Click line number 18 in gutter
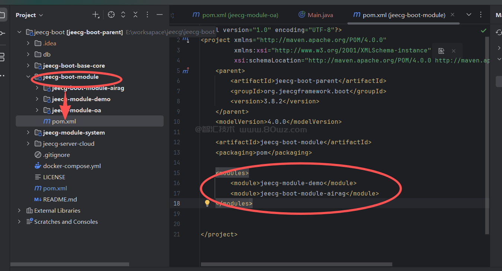502x271 pixels. [x=176, y=203]
